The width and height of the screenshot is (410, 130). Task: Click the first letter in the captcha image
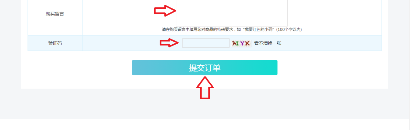[x=234, y=43]
